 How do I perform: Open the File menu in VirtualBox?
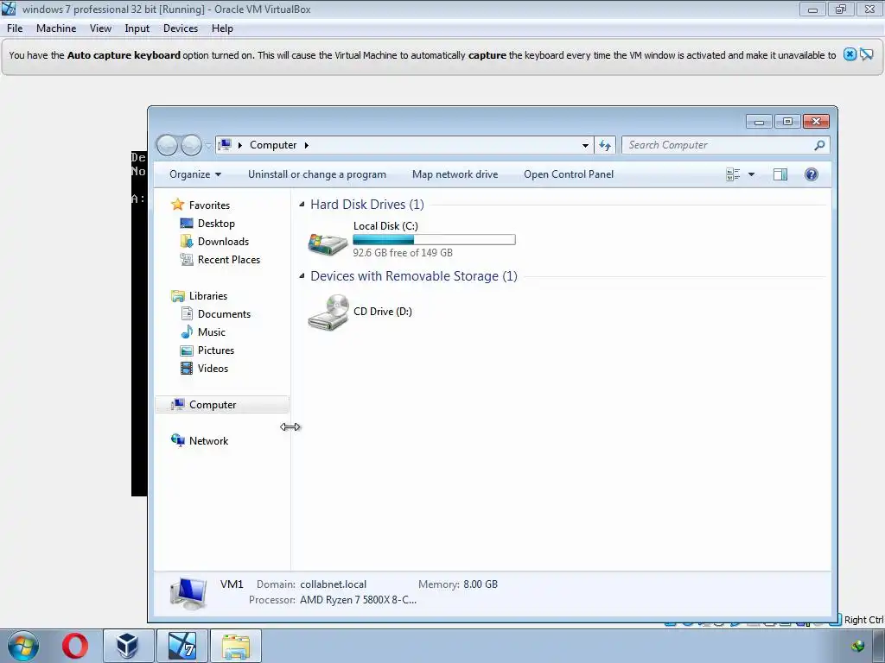(15, 28)
